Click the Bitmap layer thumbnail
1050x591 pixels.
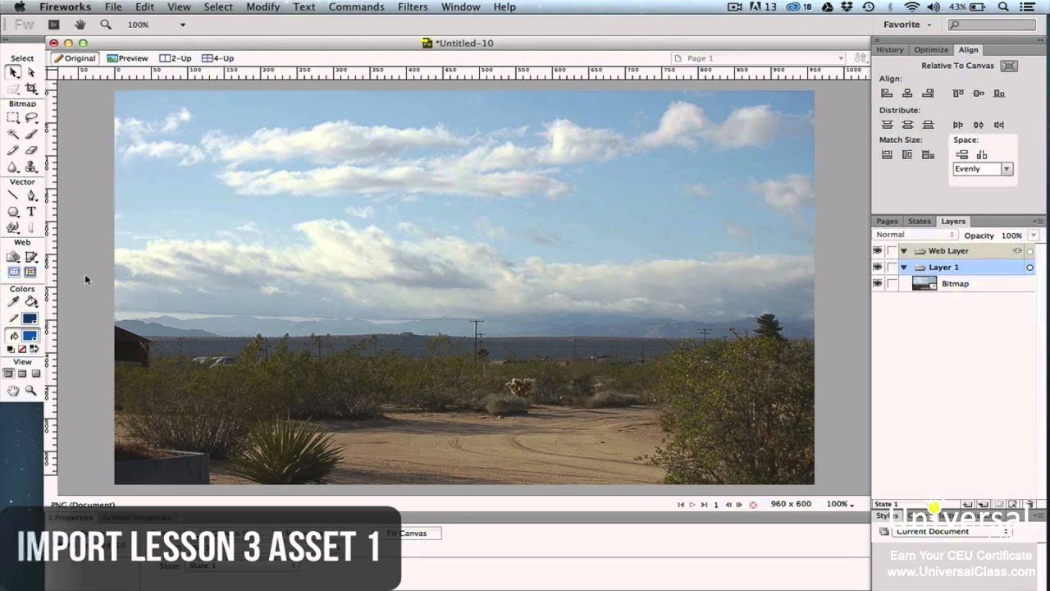coord(924,284)
